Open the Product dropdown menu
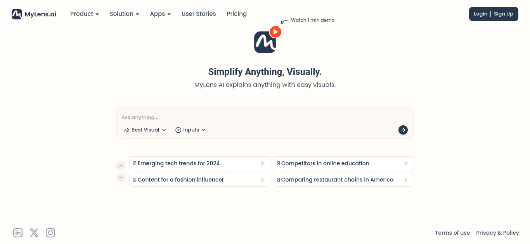The height and width of the screenshot is (244, 530). tap(85, 14)
